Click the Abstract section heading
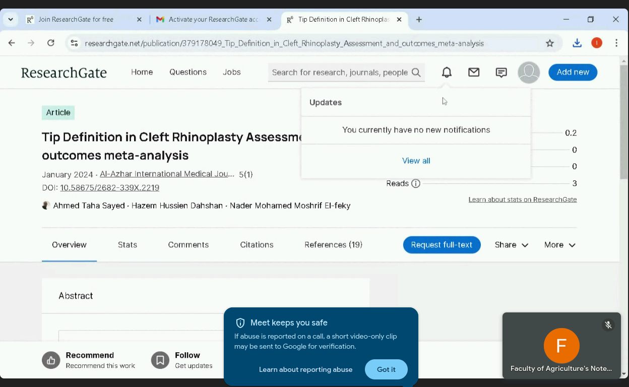Viewport: 629px width, 387px height. (x=76, y=296)
